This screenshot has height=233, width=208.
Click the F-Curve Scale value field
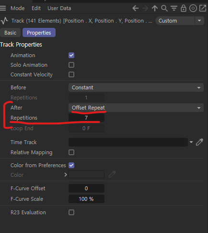(86, 199)
